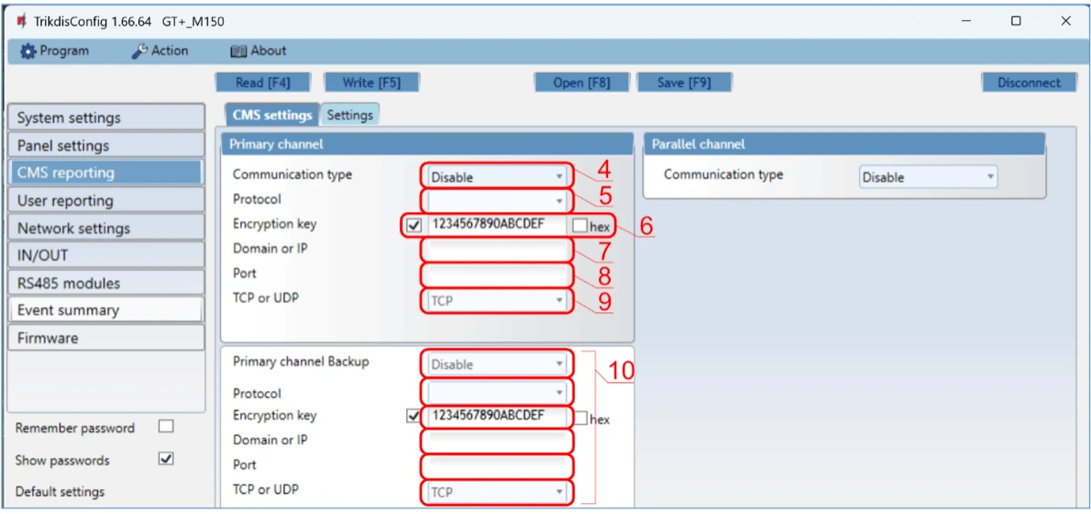Open the Firmware section in sidebar

(x=105, y=338)
